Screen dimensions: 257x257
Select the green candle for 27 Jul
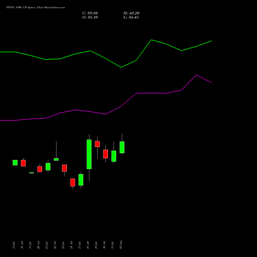click(81, 180)
